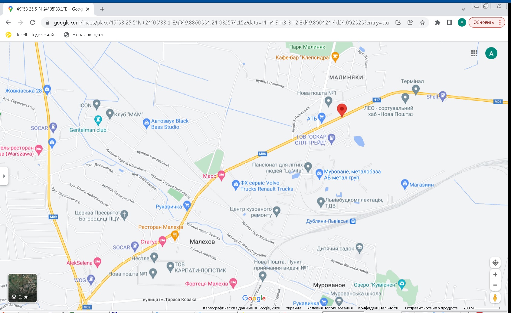511x313 pixels.
Task: Open the Gentelman club marker
Action: 98,120
